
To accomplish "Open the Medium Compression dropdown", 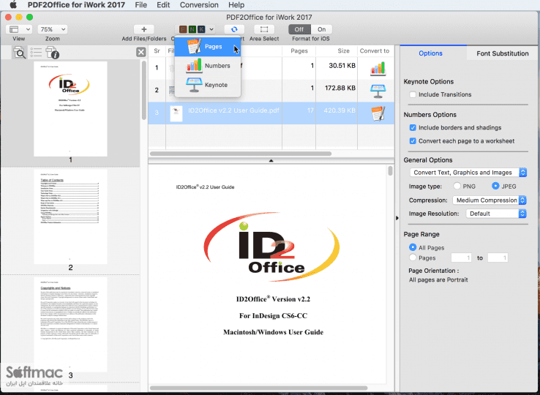I will [x=490, y=200].
